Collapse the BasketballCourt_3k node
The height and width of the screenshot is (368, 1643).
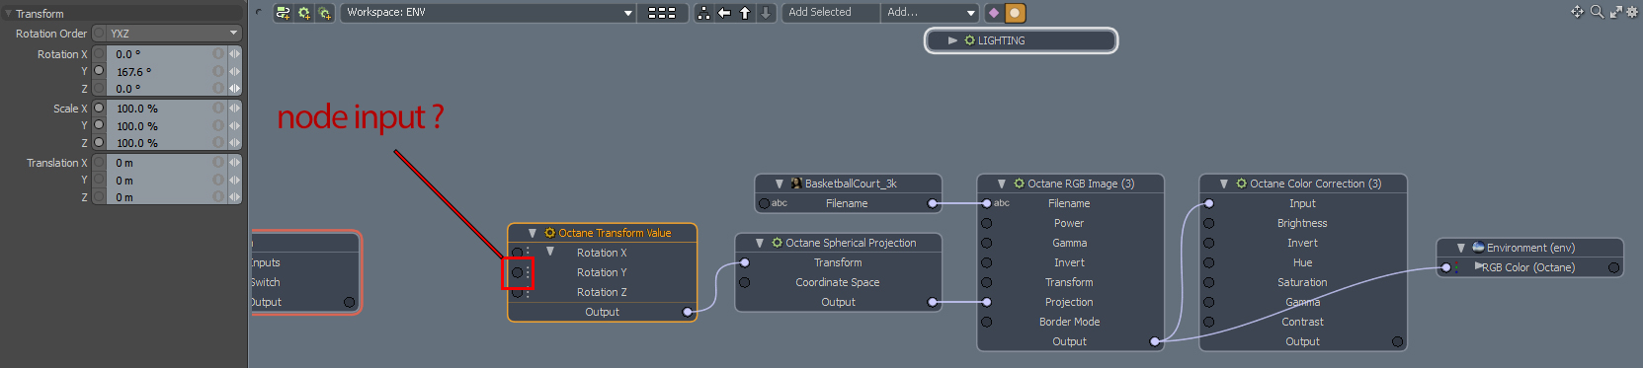780,184
